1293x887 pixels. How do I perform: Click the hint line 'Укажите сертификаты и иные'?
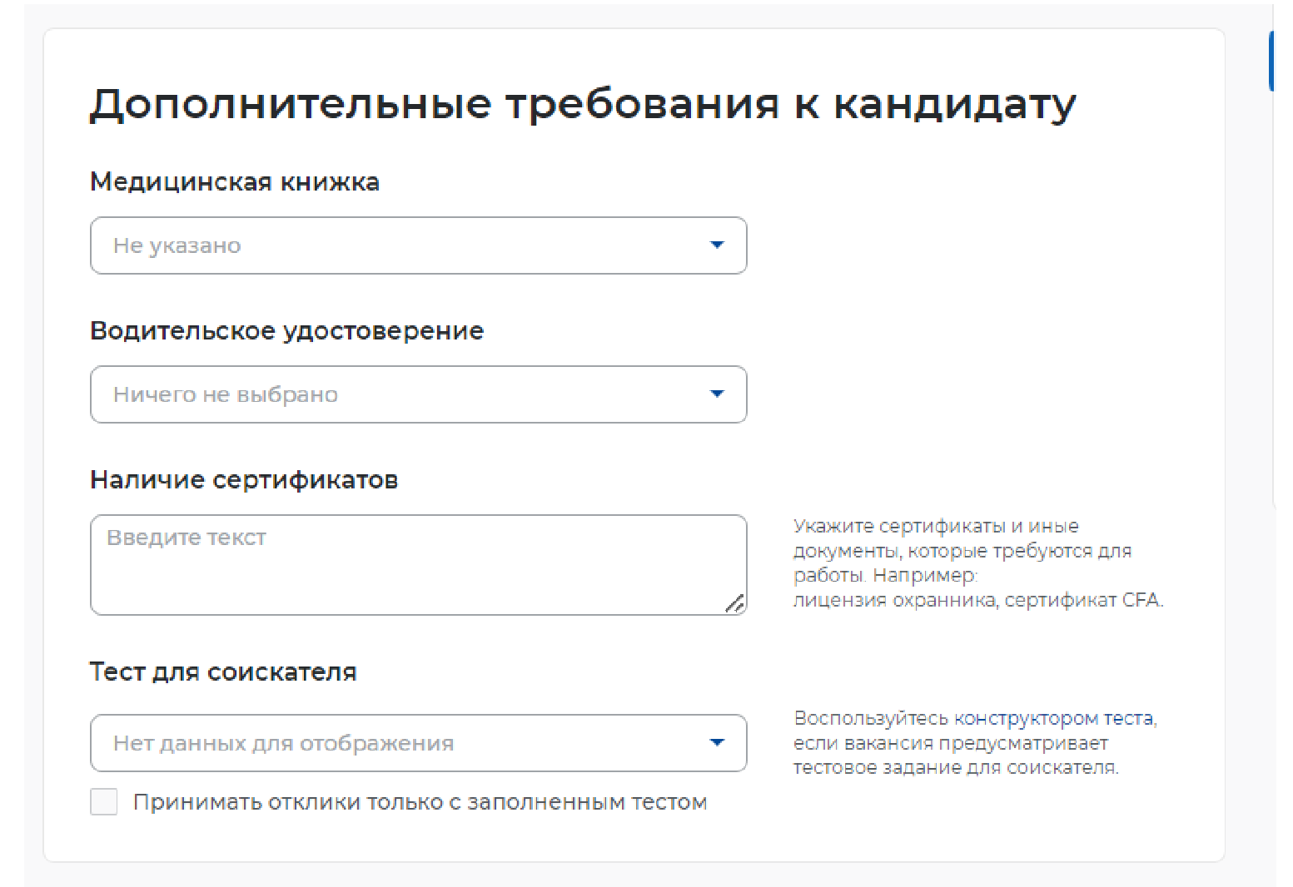coord(936,526)
